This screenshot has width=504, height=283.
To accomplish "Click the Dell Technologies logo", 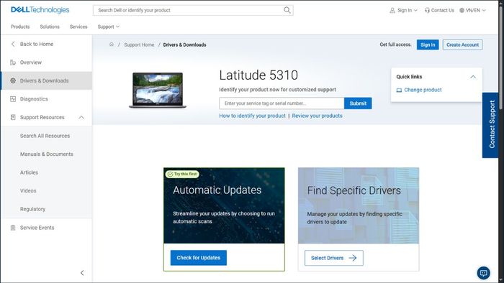I will pos(40,10).
